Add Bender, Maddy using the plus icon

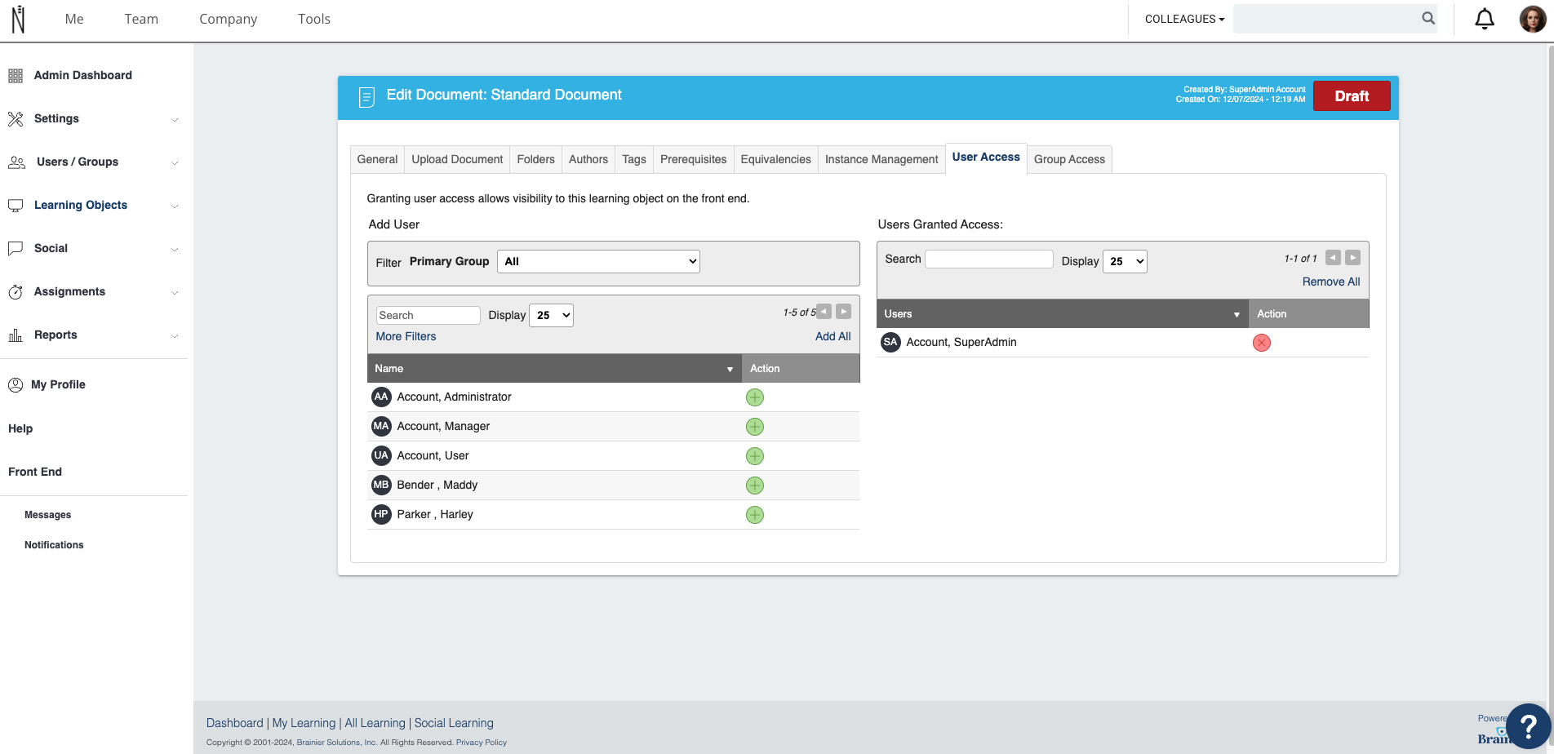pyautogui.click(x=755, y=486)
